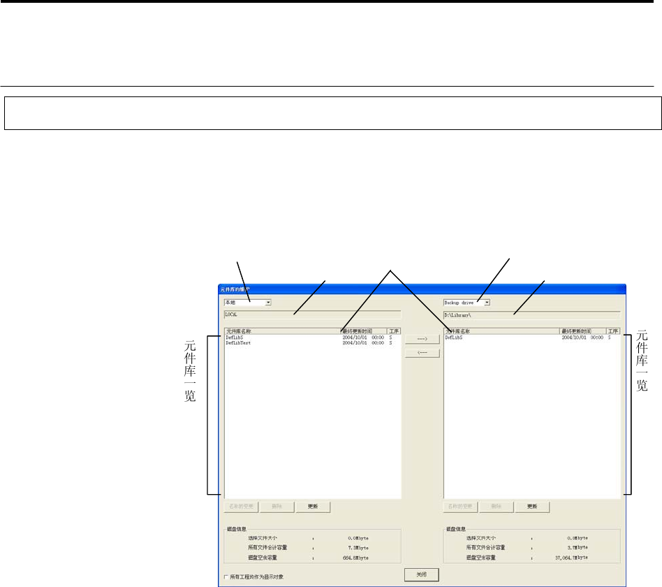662x587 pixels.
Task: Click left 更新 refresh button
Action: tap(313, 507)
